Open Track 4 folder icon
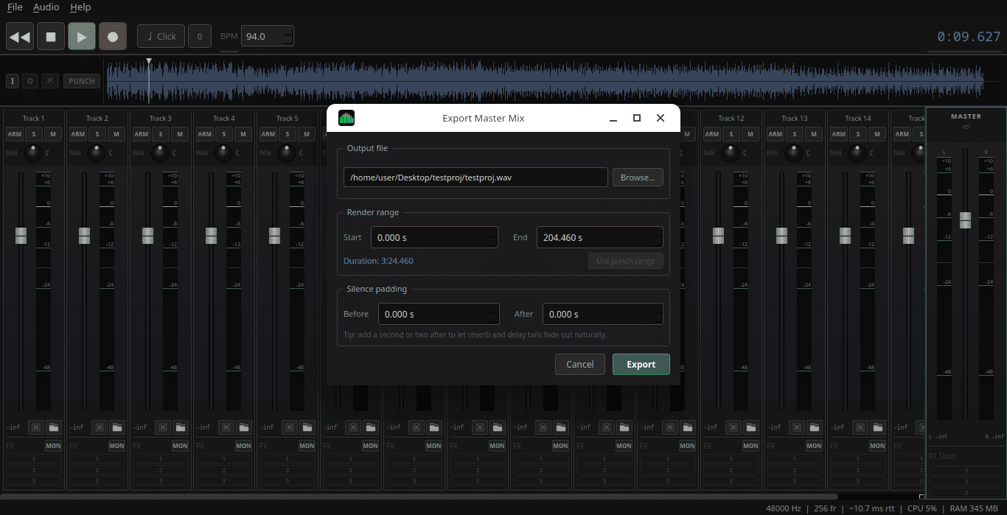 (x=244, y=427)
